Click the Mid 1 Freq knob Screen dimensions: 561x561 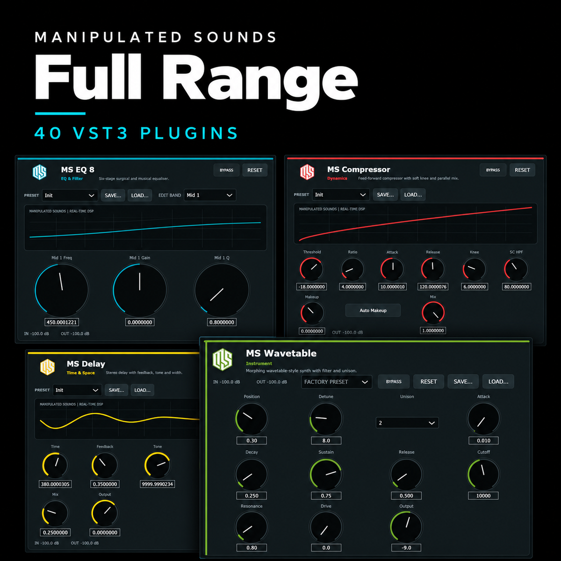point(62,290)
